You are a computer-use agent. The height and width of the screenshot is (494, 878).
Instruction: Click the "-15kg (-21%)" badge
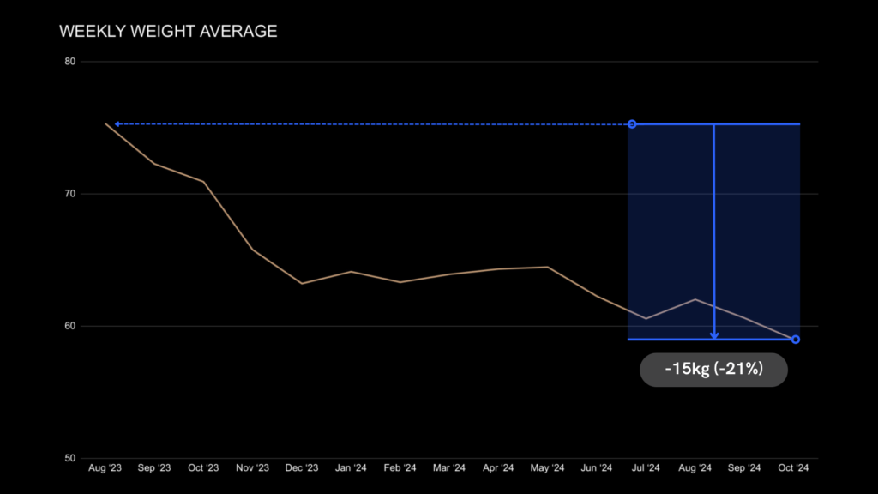tap(713, 370)
